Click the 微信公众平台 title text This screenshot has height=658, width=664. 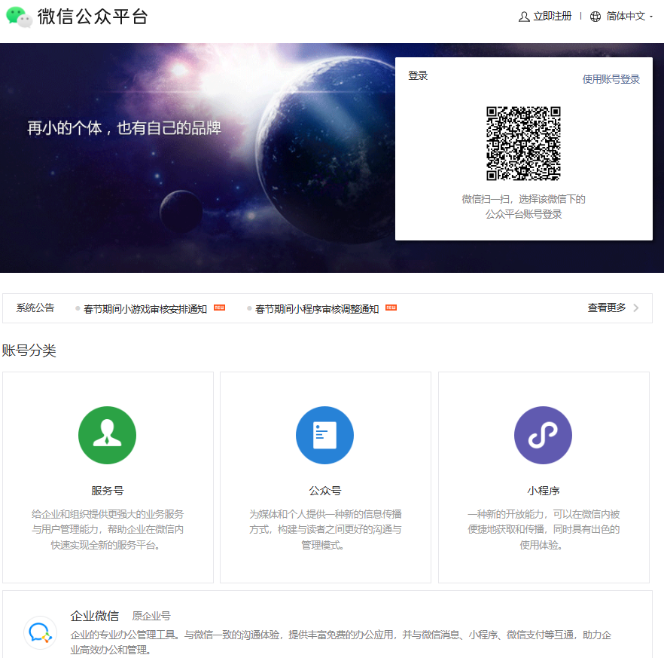93,17
